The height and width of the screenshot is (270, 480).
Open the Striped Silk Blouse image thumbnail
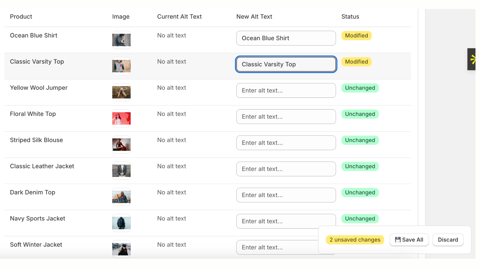[x=121, y=145]
